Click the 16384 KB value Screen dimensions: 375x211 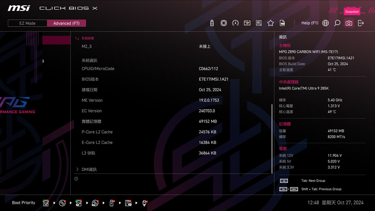pyautogui.click(x=207, y=142)
